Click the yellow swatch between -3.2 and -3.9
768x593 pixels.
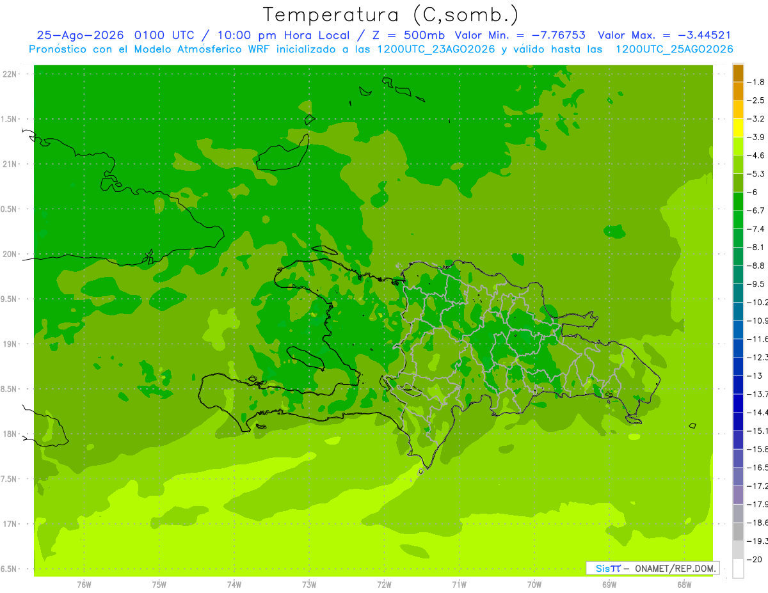click(738, 128)
